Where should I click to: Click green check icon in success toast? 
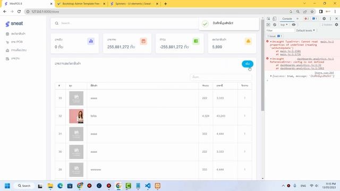tap(205, 23)
